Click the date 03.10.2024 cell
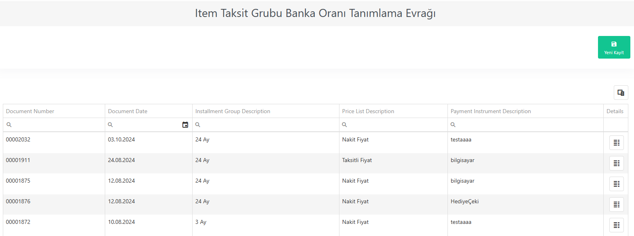This screenshot has width=634, height=236. [x=148, y=143]
